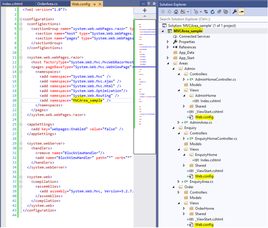Select the MVCArea_sample project node

[x=188, y=31]
